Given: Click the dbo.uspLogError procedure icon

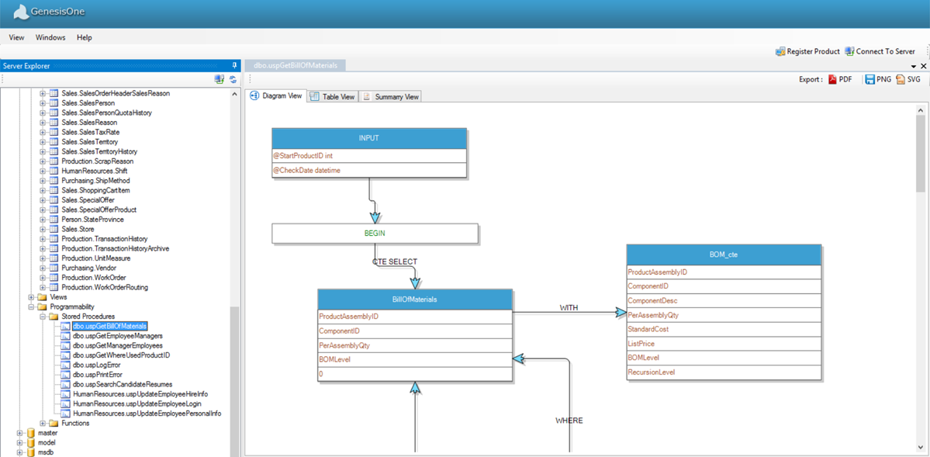Looking at the screenshot, I should [64, 365].
